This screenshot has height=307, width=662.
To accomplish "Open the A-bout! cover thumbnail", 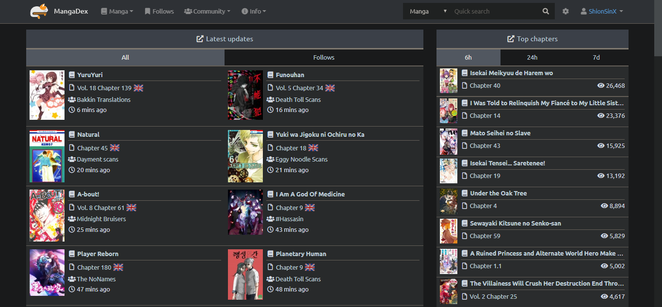I will (47, 216).
